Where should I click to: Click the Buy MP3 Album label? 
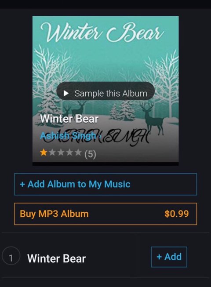click(54, 214)
